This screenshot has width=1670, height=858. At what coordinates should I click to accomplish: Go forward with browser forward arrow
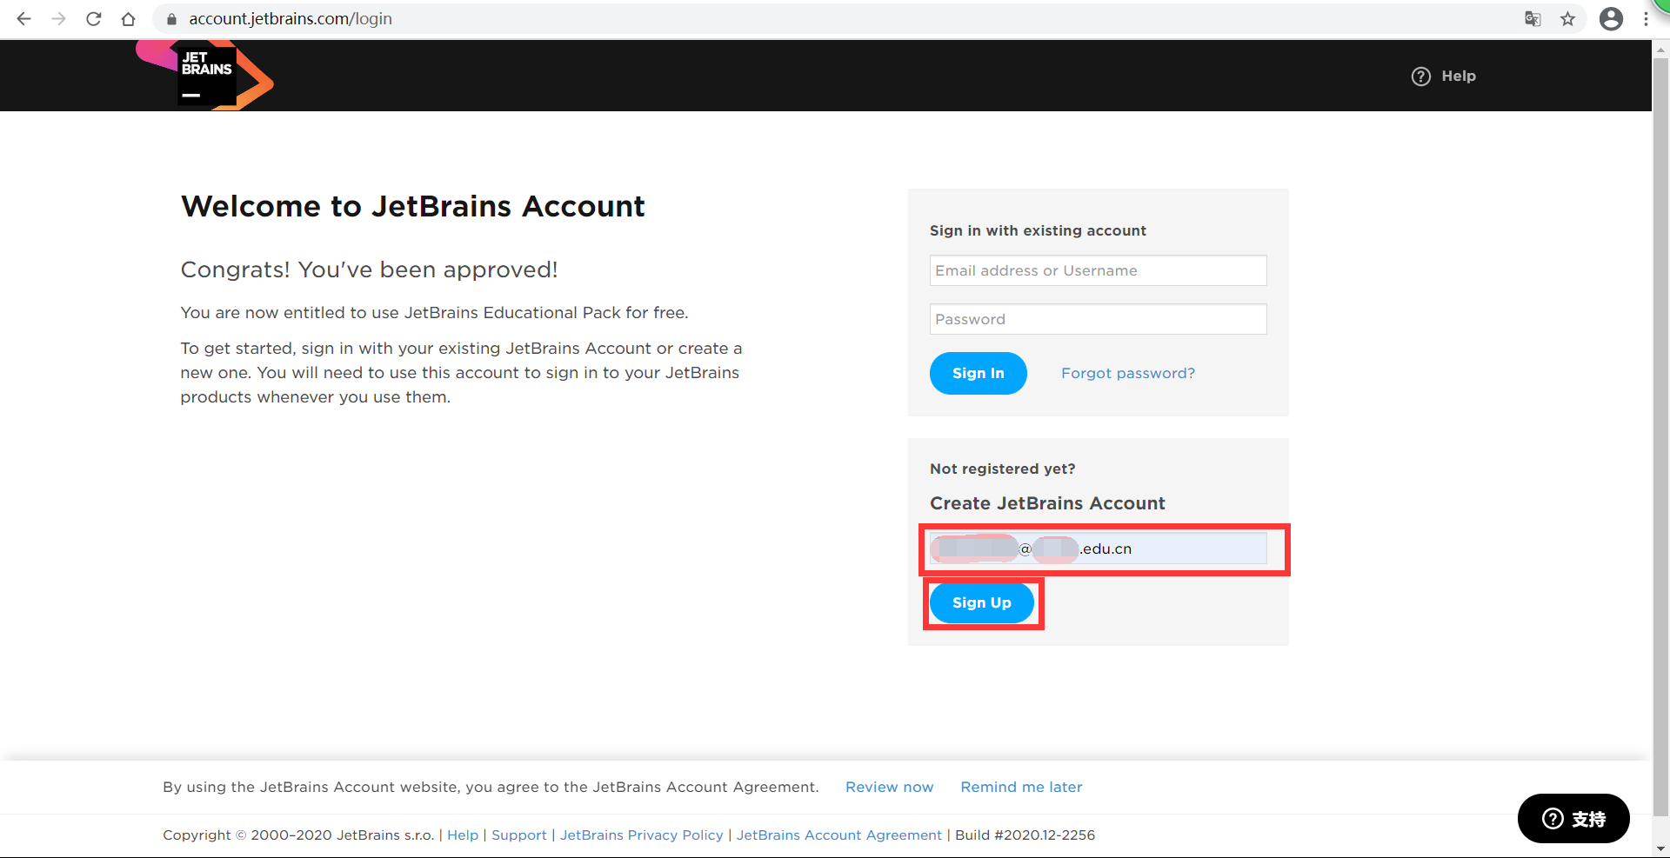point(58,18)
